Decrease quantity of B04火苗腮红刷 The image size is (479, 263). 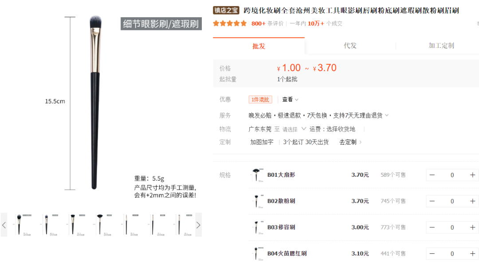pos(432,254)
